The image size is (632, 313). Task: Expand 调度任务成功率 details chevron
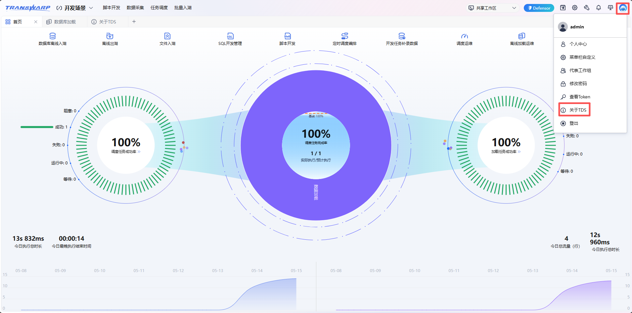coord(139,152)
